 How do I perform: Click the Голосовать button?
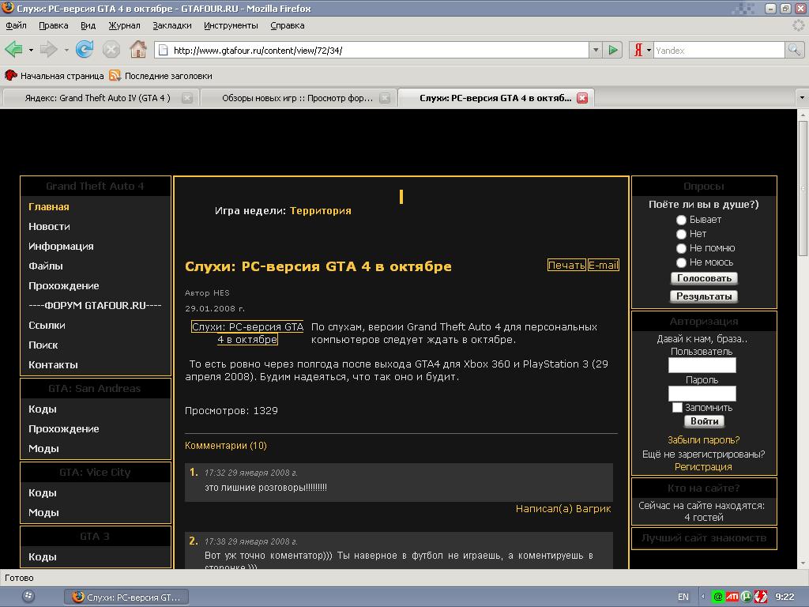[704, 278]
